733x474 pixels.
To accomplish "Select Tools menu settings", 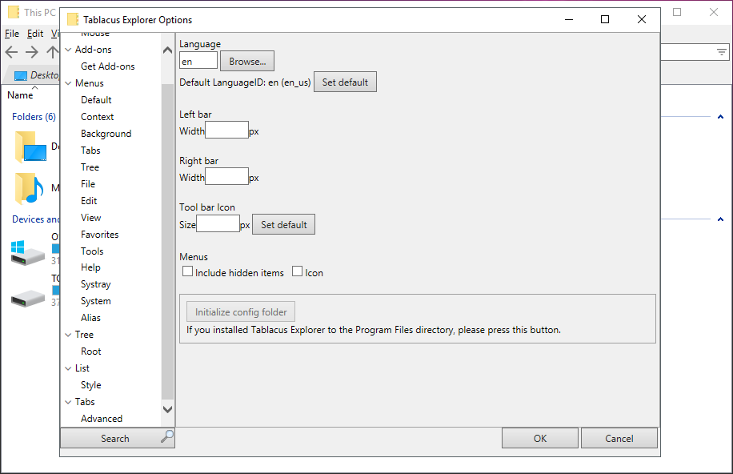I will pyautogui.click(x=92, y=251).
